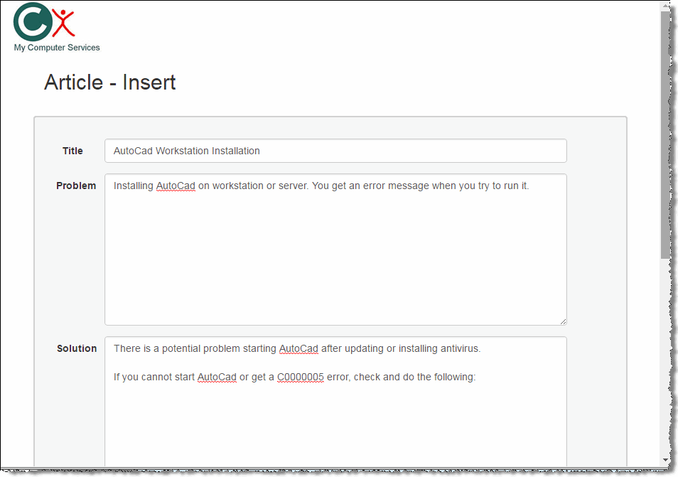Open the AutoCad link in the Problem text
678x477 pixels.
tap(176, 186)
